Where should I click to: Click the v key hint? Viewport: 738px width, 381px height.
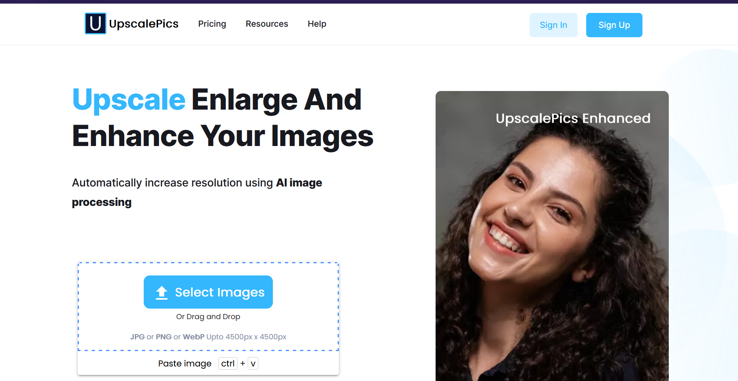click(253, 364)
